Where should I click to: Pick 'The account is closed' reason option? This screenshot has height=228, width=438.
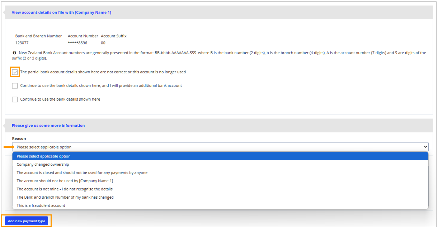[x=82, y=173]
